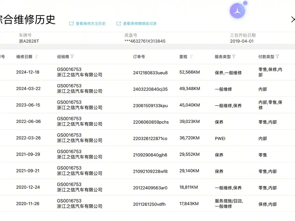
Task: Open the 付款类型 filter funnel
Action: click(x=277, y=56)
